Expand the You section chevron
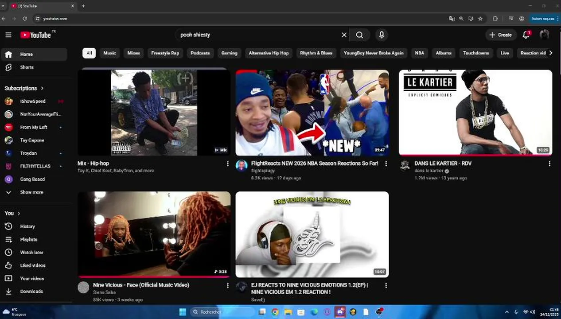This screenshot has height=319, width=561. (x=19, y=213)
